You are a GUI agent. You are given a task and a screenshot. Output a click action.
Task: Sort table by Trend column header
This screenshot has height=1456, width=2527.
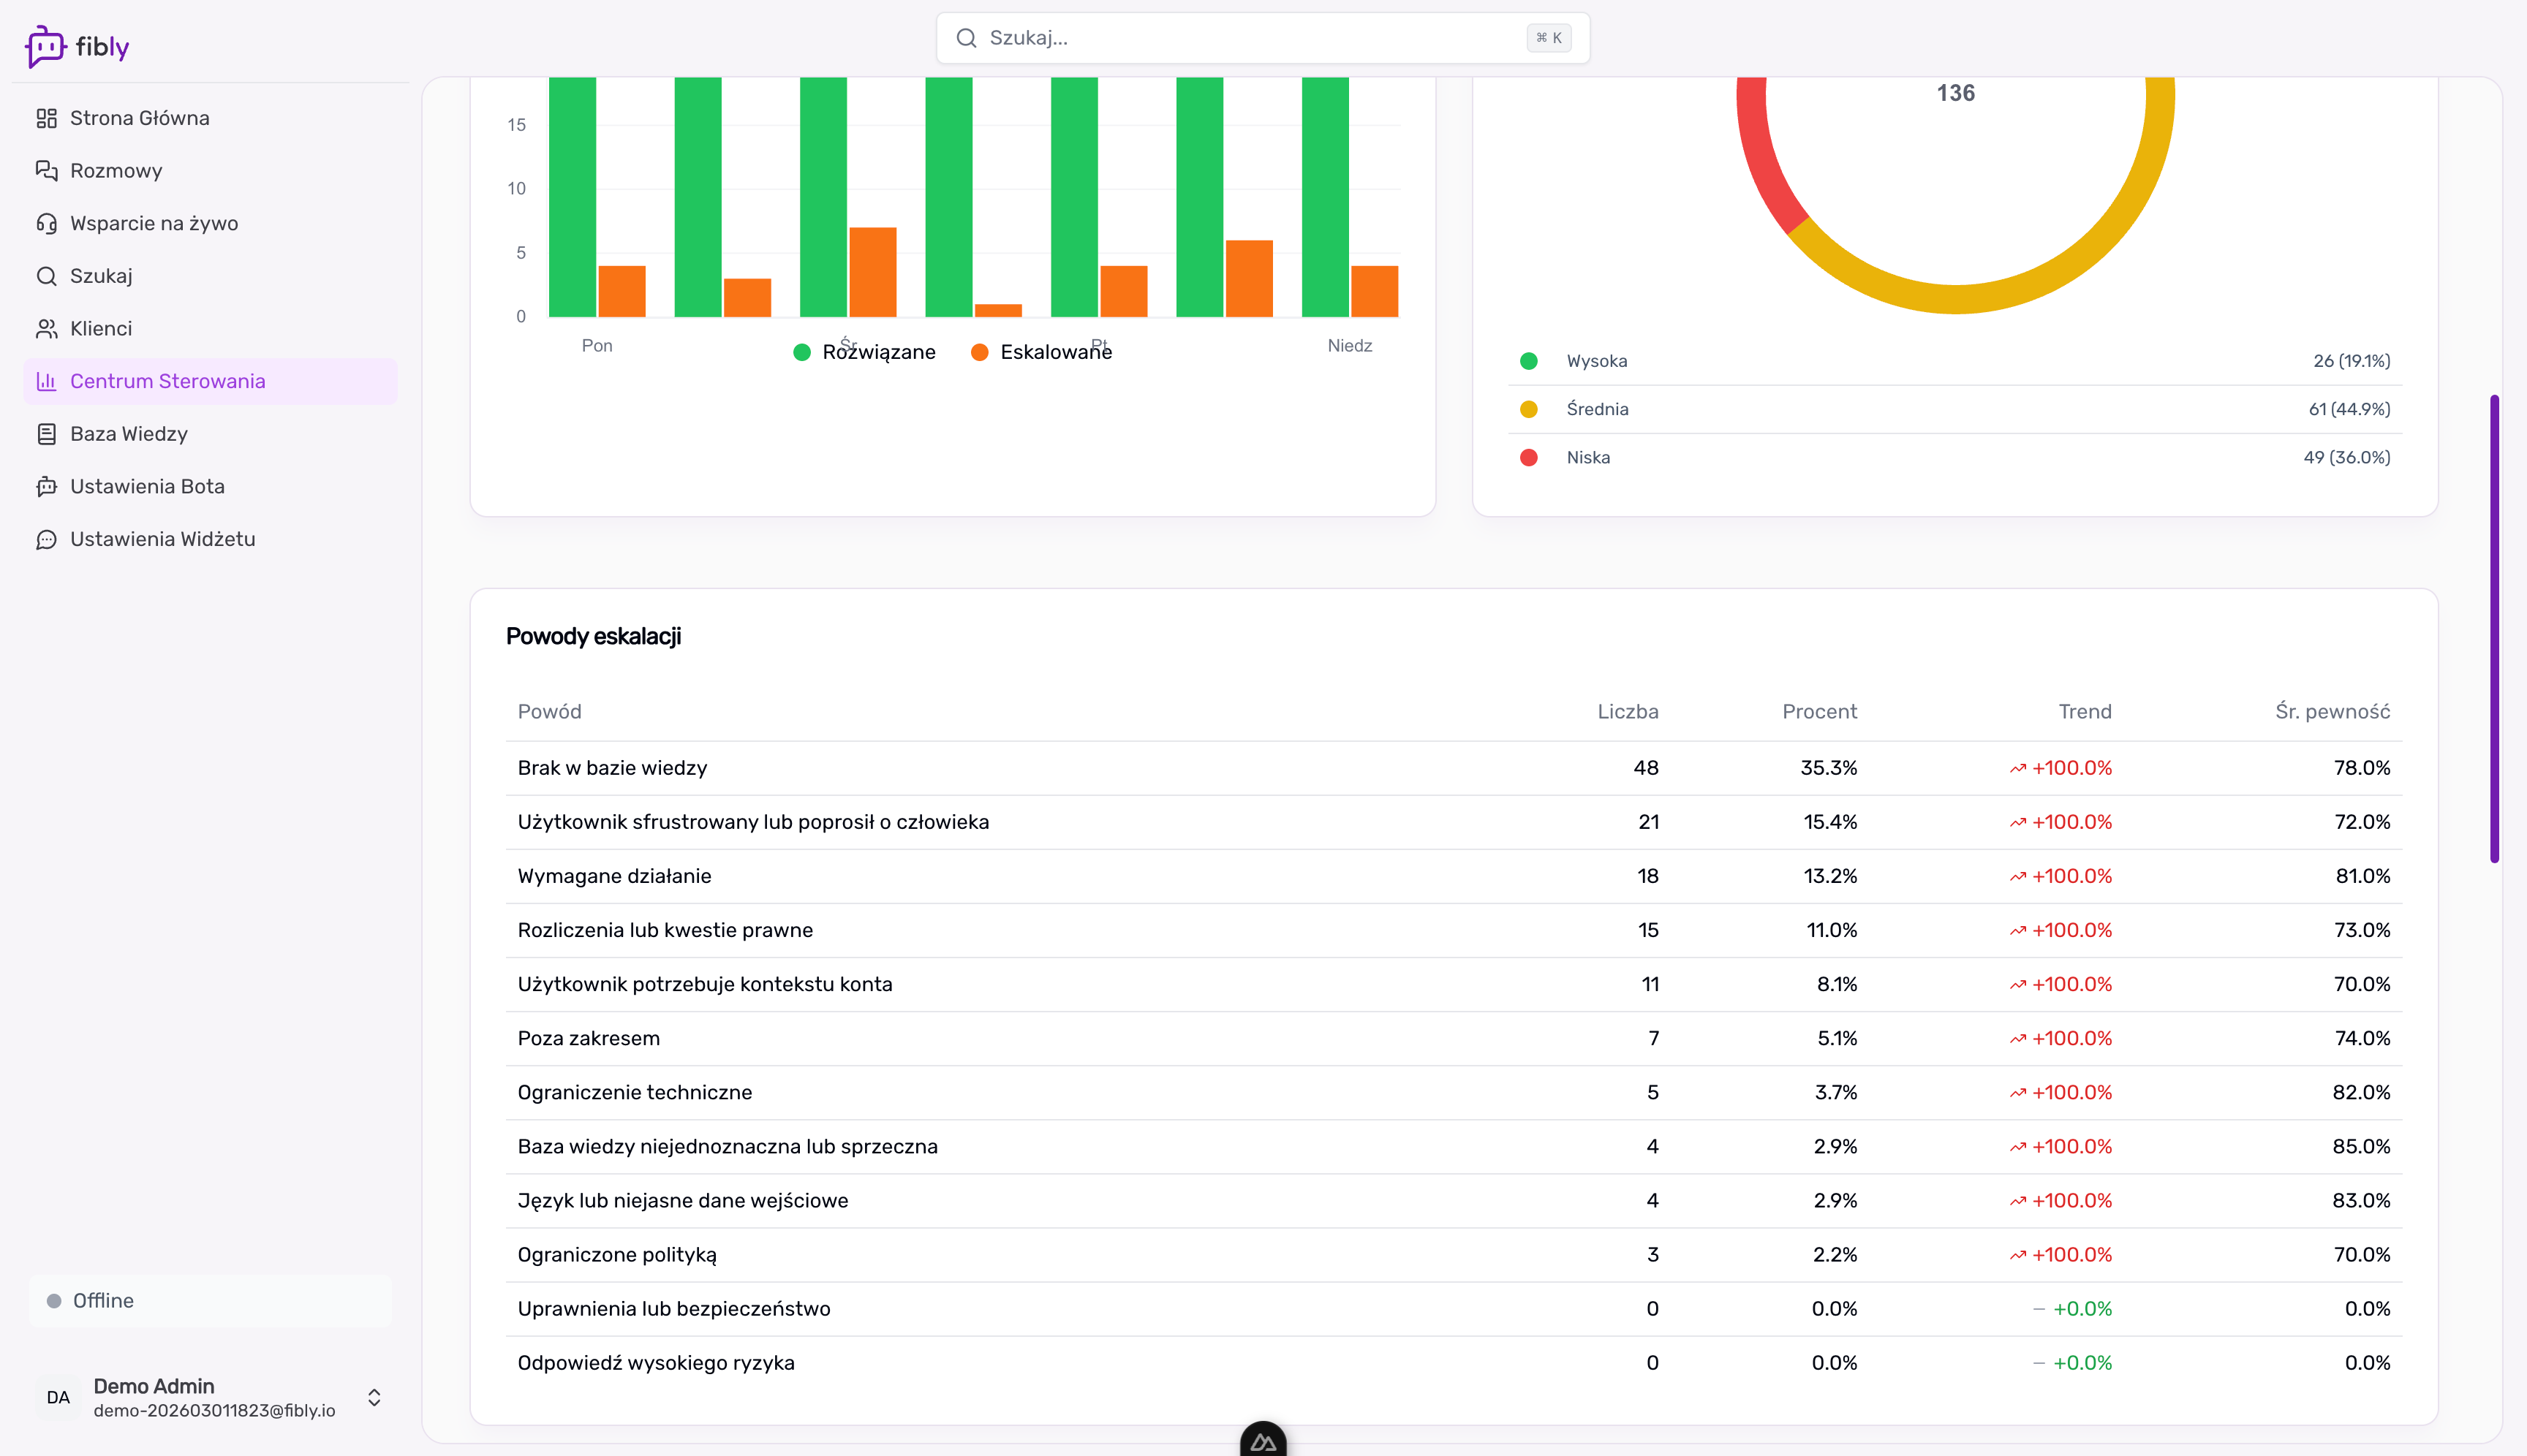click(2084, 711)
